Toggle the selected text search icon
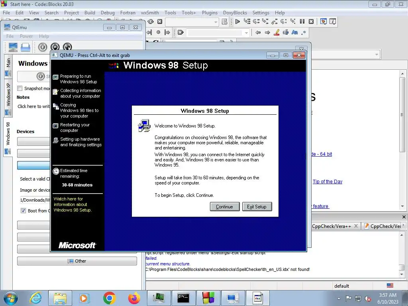408x306 pixels. (x=285, y=33)
